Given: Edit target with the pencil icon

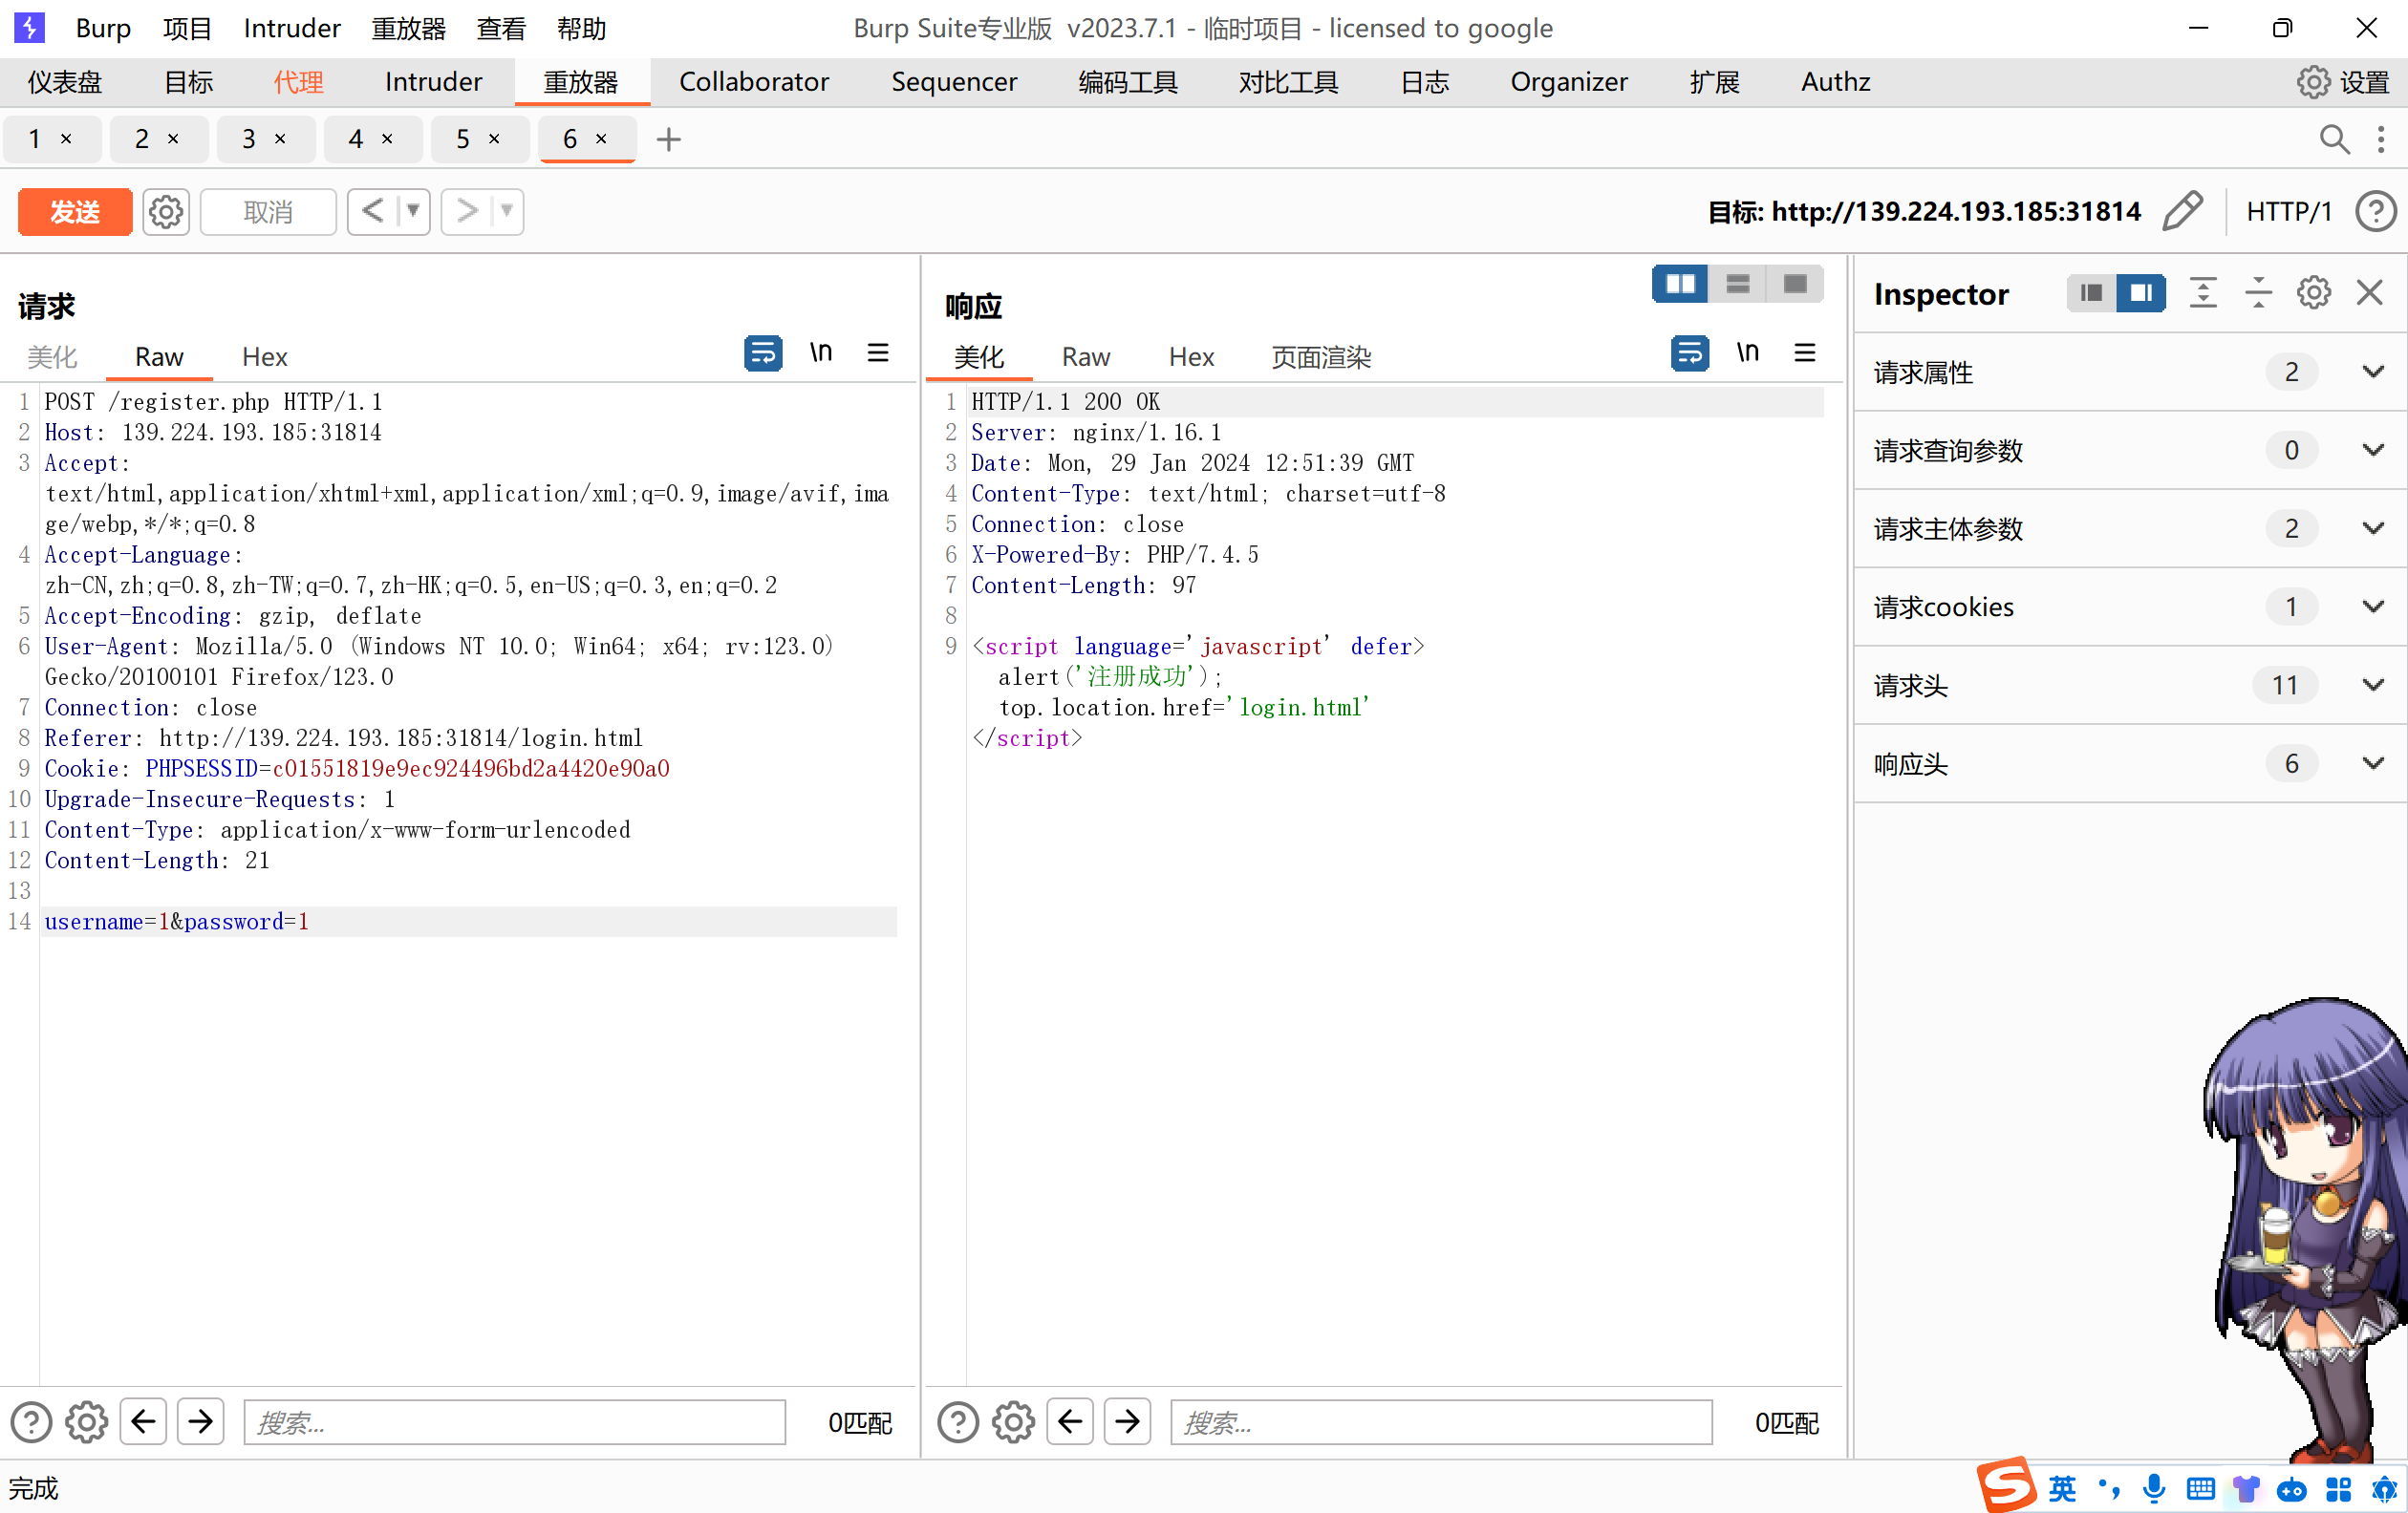Looking at the screenshot, I should coord(2182,212).
